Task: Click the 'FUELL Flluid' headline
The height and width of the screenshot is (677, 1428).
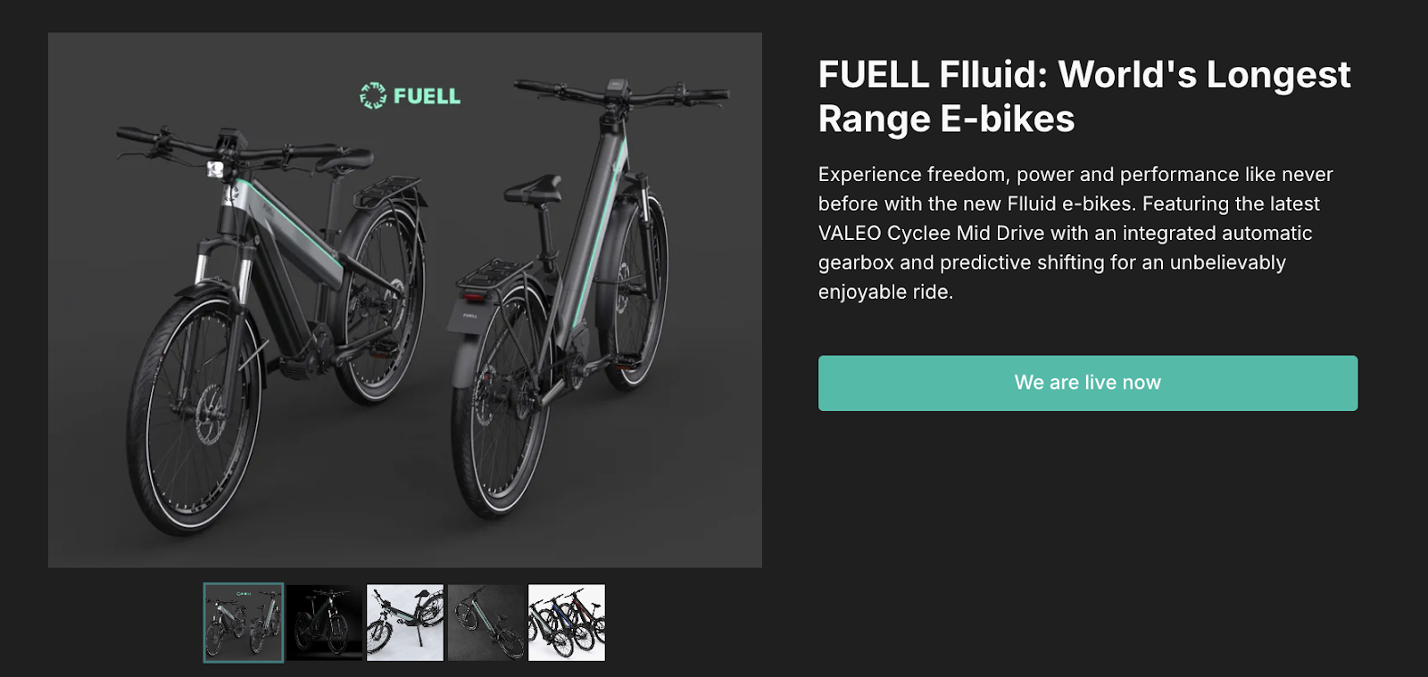Action: 1084,96
